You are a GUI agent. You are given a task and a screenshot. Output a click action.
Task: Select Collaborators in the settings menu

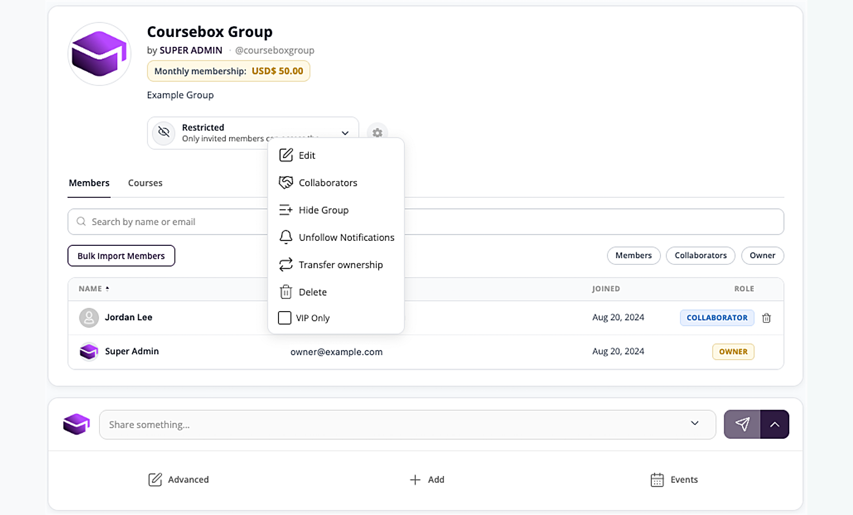(x=336, y=183)
